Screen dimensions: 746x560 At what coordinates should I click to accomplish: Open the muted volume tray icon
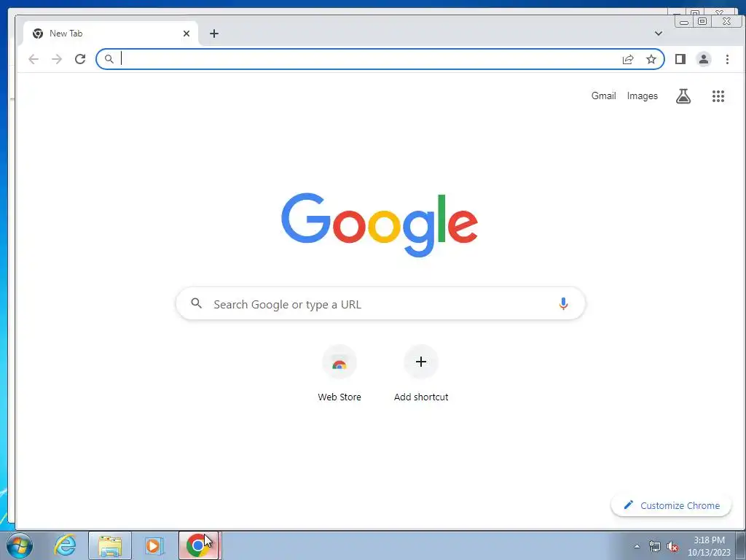point(672,546)
